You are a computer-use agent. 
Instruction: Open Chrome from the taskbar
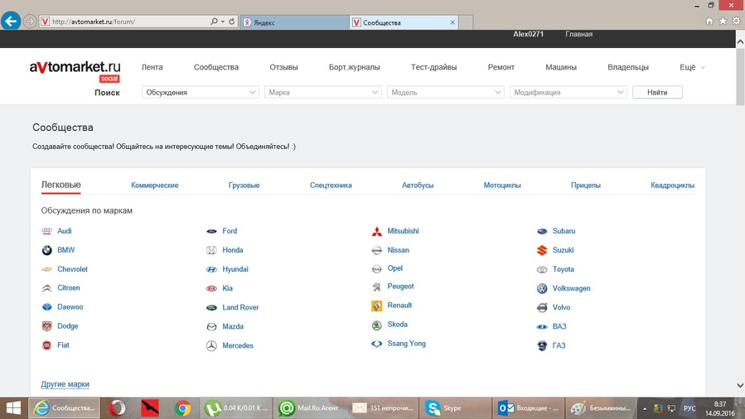[x=182, y=408]
